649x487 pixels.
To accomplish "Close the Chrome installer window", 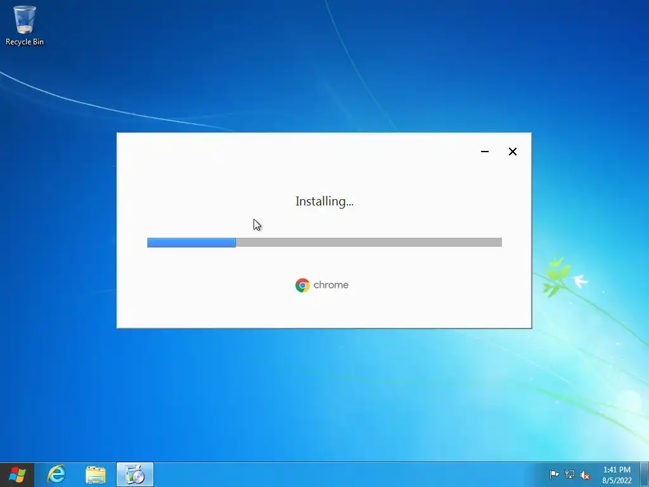I will point(512,152).
